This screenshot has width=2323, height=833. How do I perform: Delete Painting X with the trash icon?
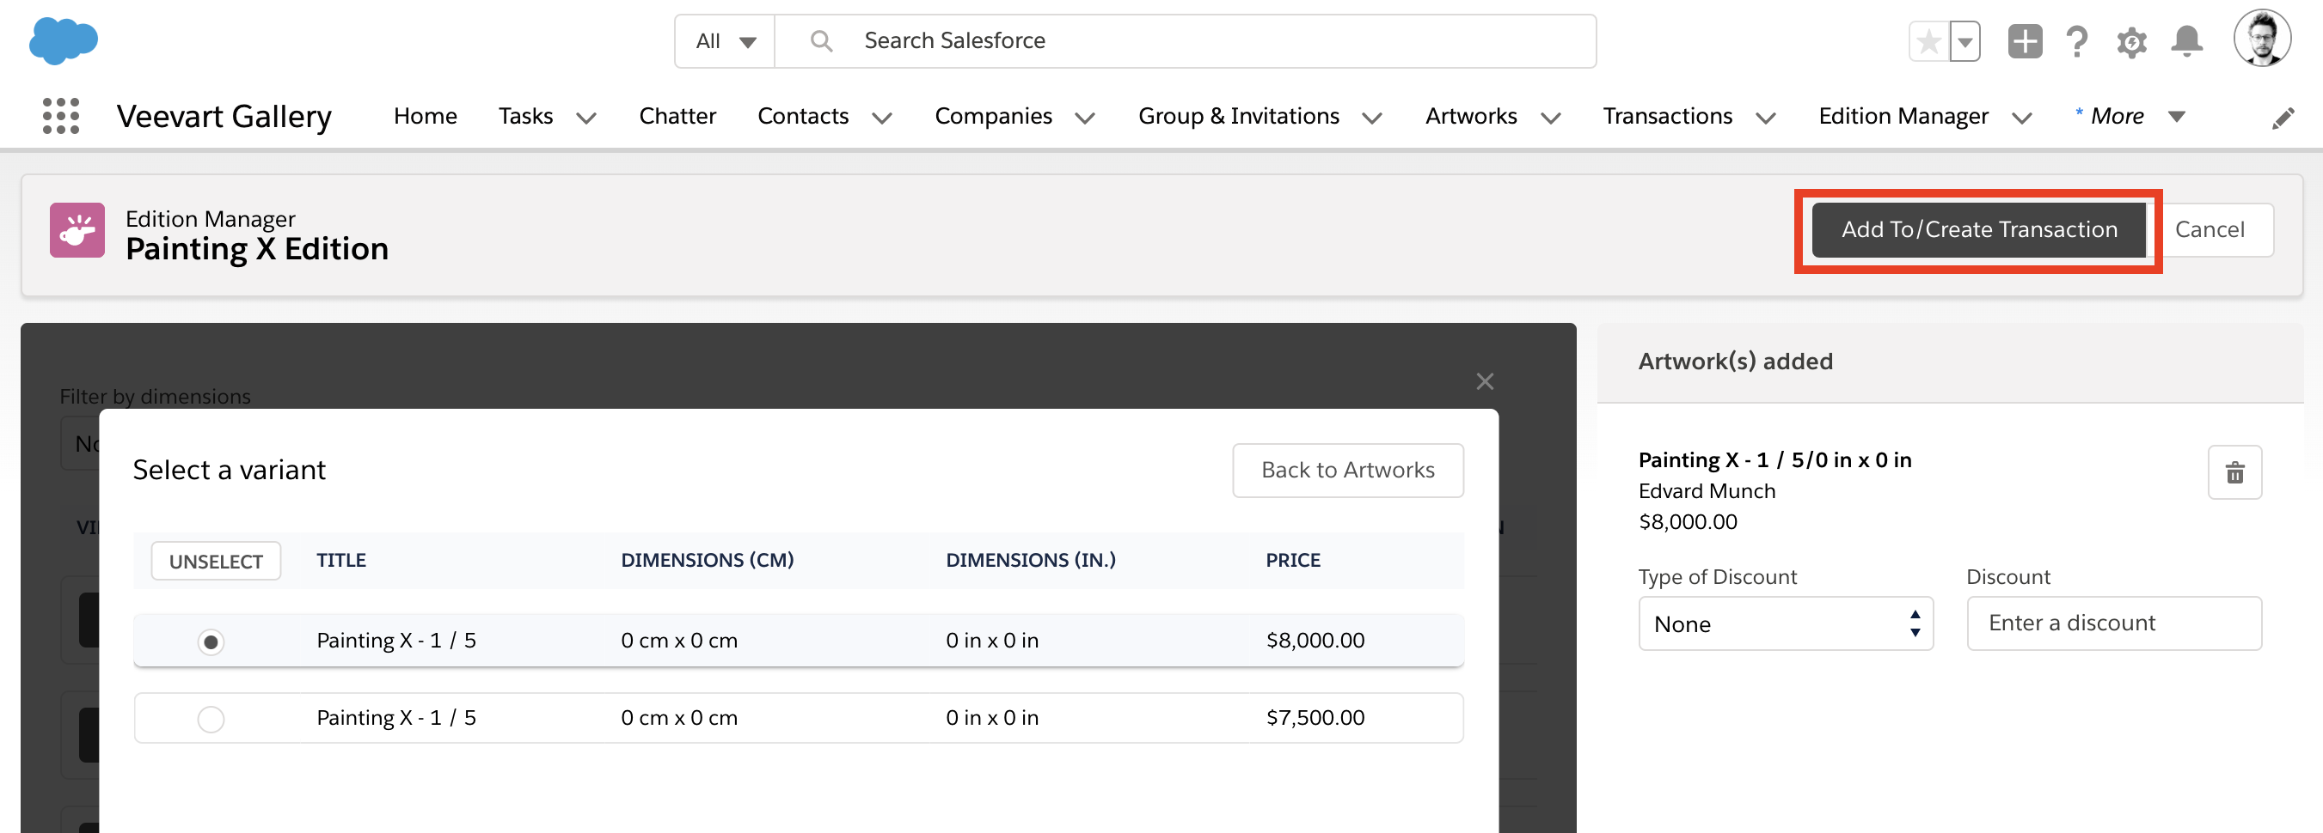tap(2234, 471)
